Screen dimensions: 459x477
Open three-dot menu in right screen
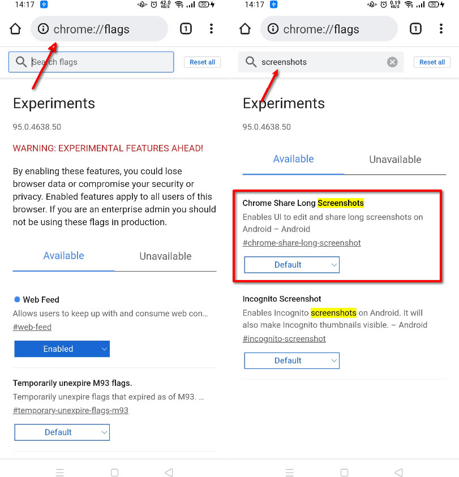[x=441, y=29]
